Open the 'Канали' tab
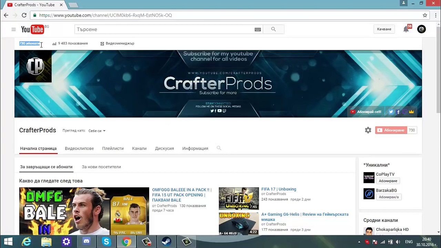 139,148
